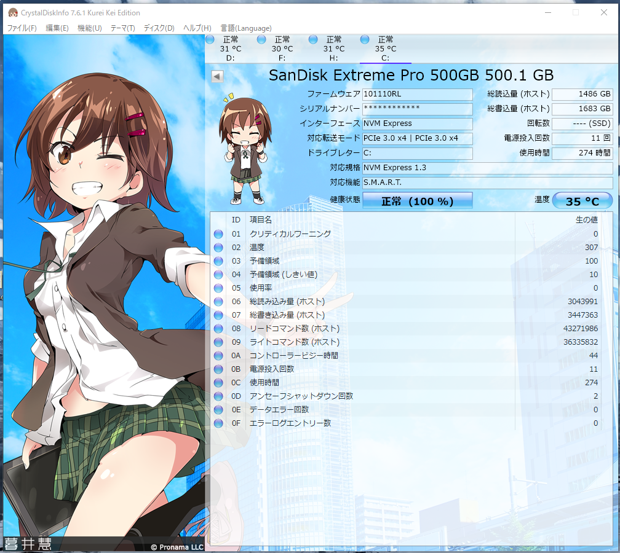Click status orb for attribute 0C 使用時間
This screenshot has width=620, height=553.
pos(218,382)
